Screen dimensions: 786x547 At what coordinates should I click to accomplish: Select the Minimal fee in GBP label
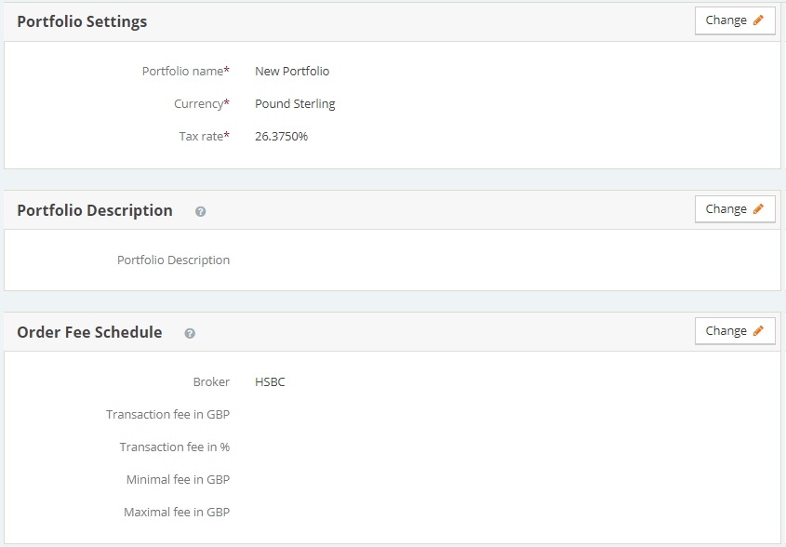(x=178, y=479)
